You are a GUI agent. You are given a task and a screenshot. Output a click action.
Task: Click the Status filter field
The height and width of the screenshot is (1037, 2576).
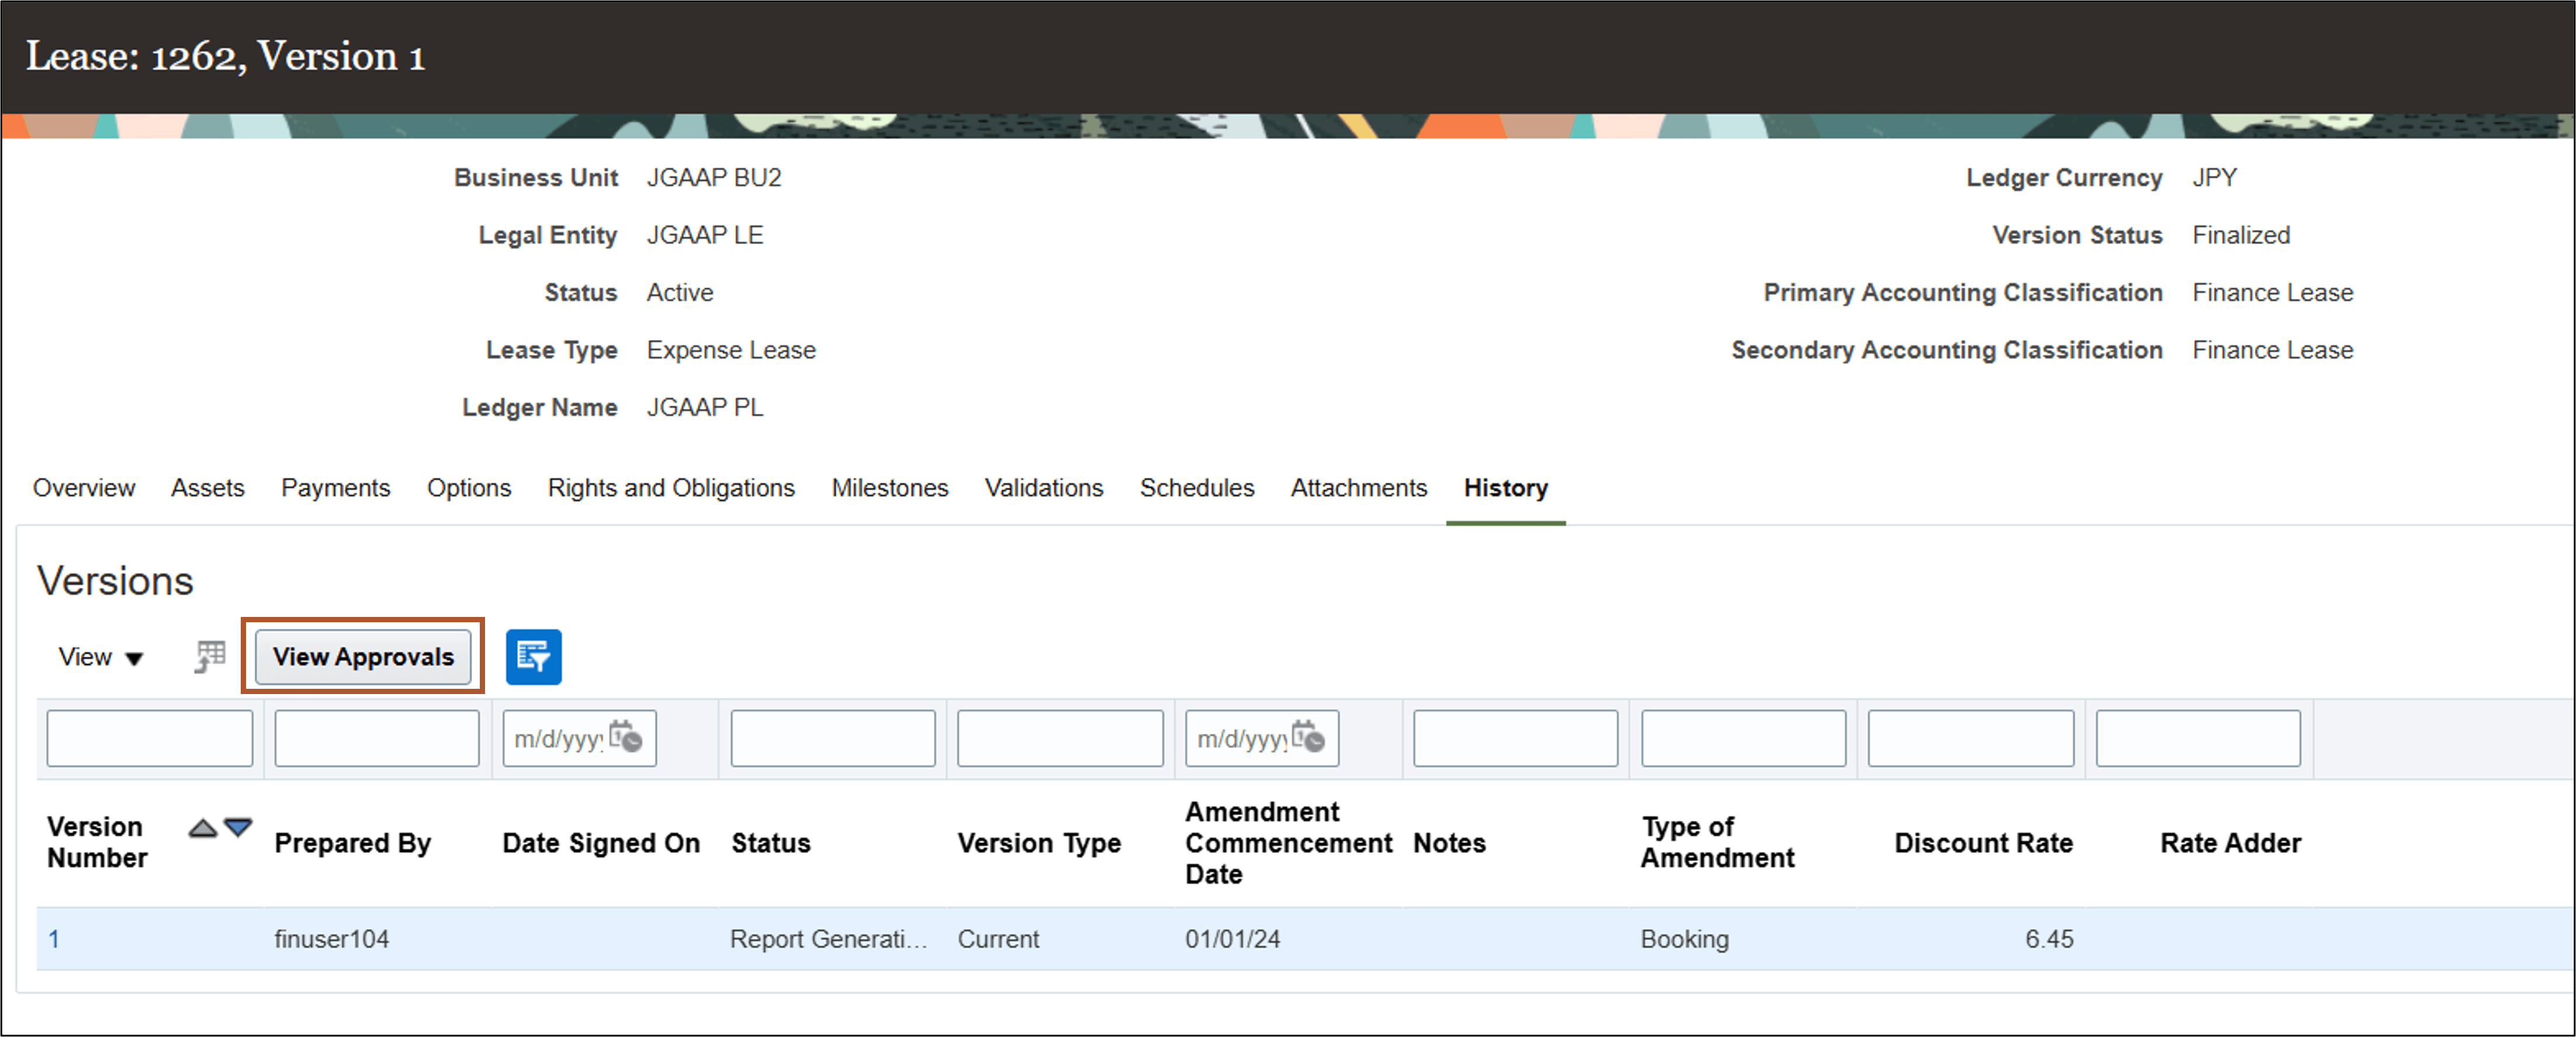tap(832, 738)
